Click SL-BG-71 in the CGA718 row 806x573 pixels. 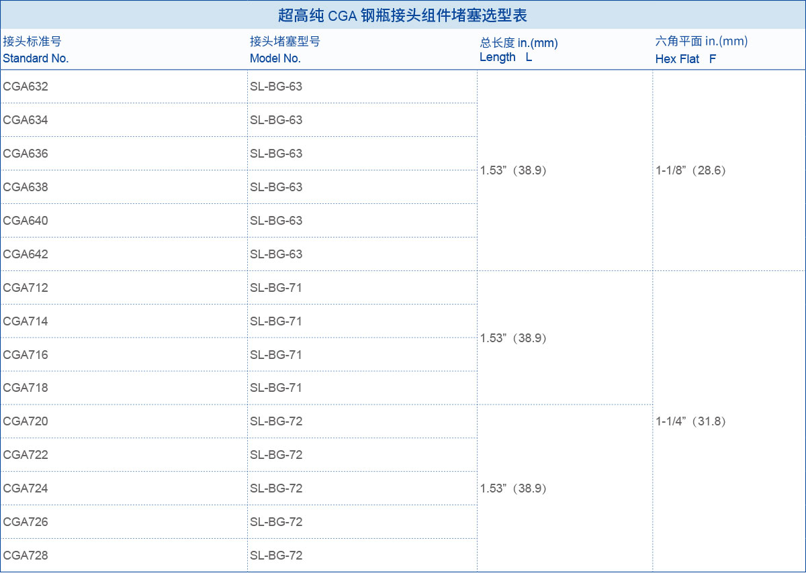tap(276, 388)
